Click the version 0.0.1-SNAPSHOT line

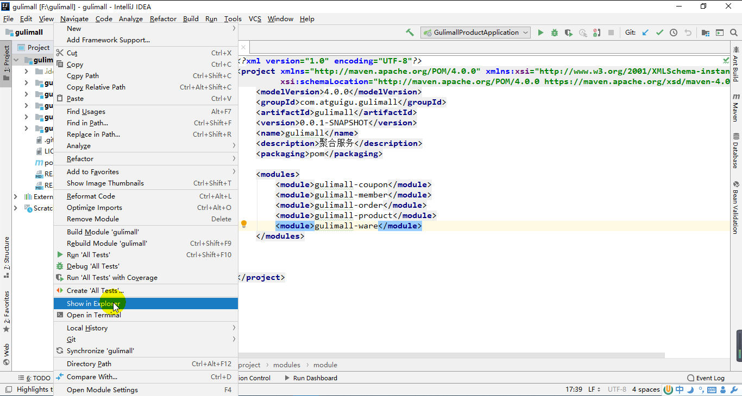pyautogui.click(x=337, y=123)
